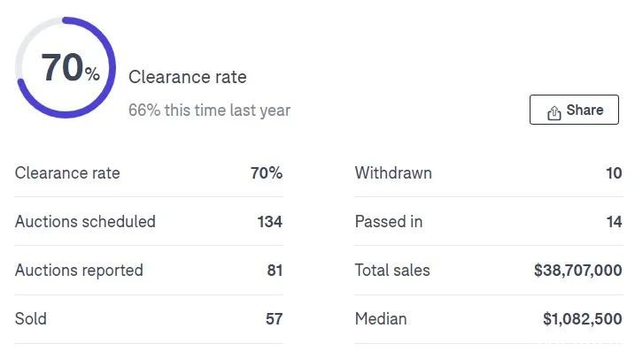Click the Share button
Viewport: 635px width, 351px height.
point(574,110)
